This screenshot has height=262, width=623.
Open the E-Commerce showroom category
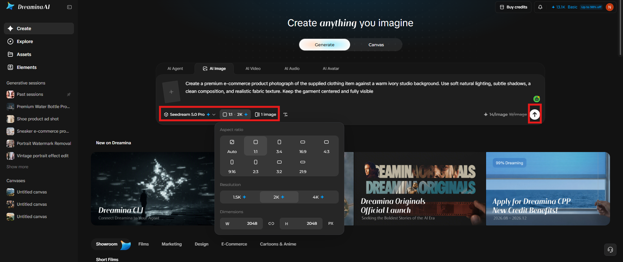pyautogui.click(x=234, y=244)
